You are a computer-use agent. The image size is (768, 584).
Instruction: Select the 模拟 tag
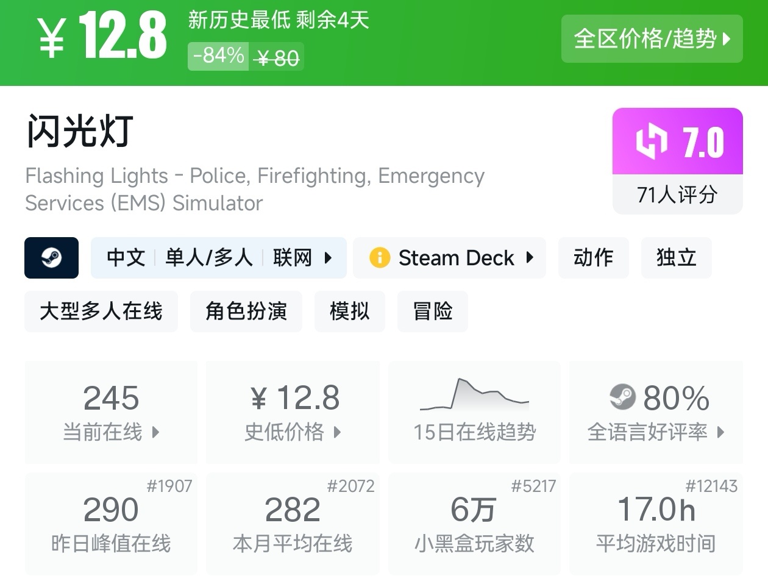350,312
